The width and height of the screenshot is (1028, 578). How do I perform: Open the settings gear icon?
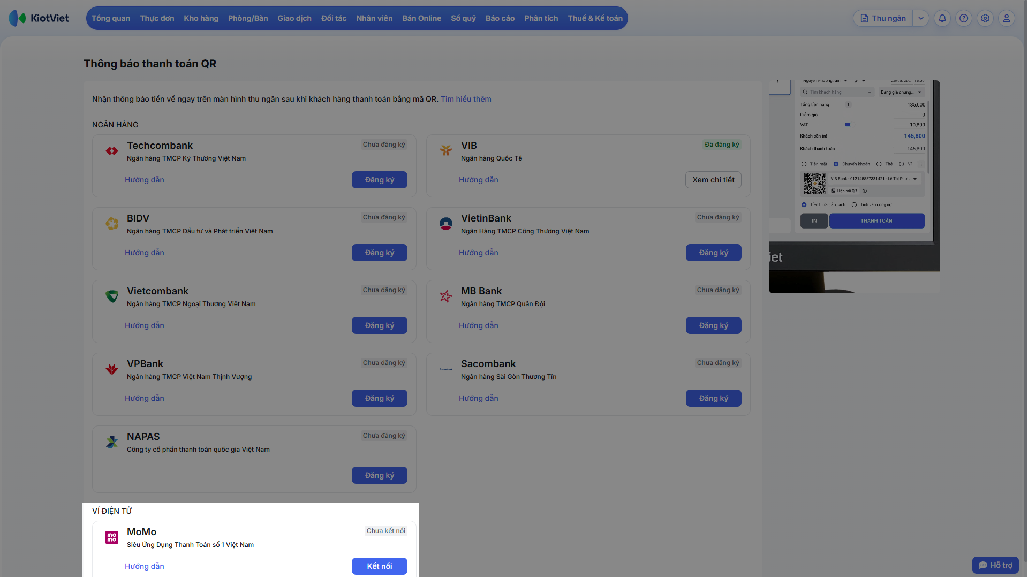pos(985,18)
